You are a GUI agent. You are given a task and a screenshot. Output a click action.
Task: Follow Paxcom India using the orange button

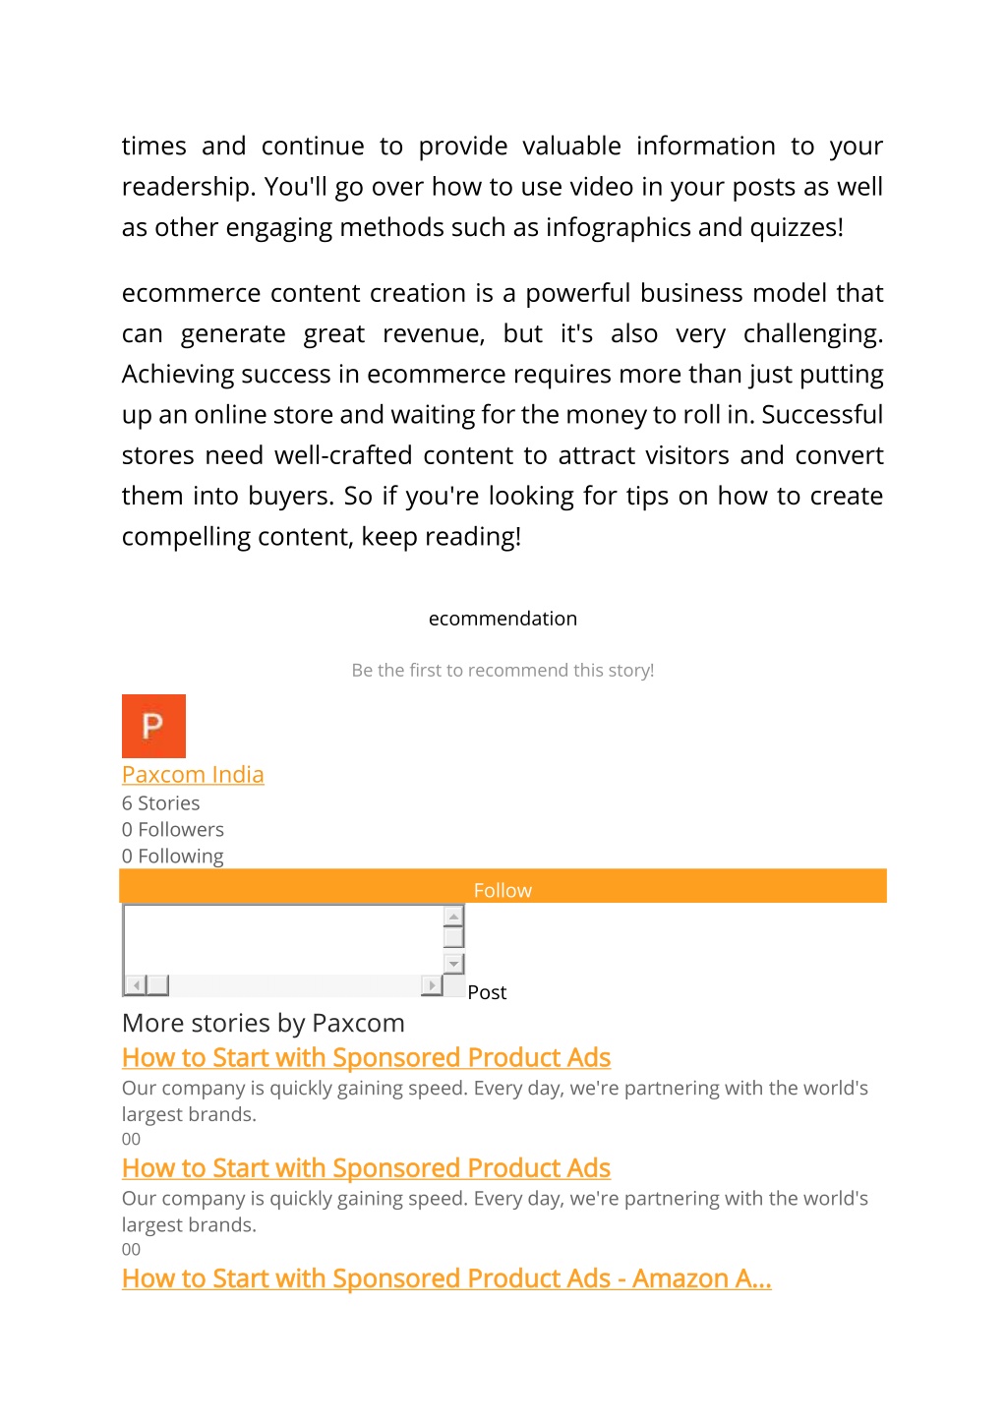click(x=503, y=886)
